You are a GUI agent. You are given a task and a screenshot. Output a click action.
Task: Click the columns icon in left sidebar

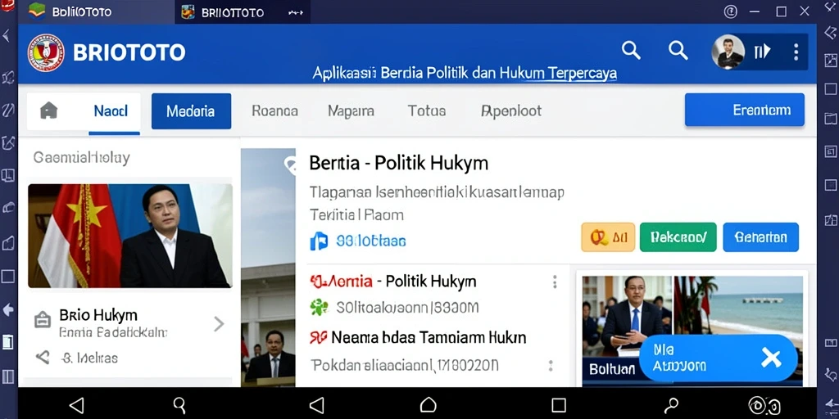[x=8, y=376]
